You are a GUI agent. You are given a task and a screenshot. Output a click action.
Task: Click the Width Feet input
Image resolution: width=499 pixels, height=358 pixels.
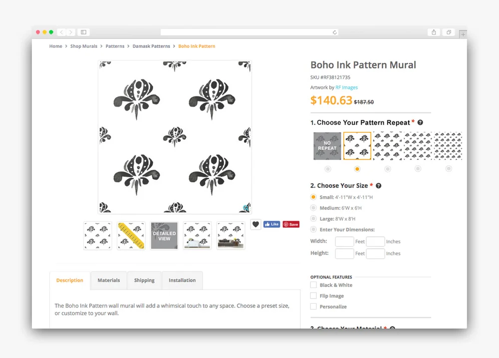344,242
